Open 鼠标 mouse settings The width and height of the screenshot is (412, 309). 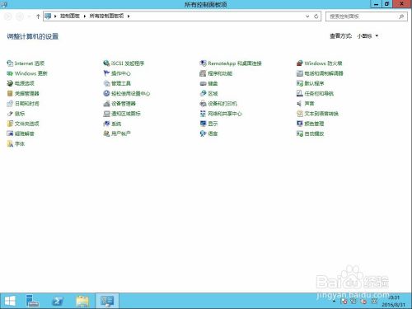point(16,114)
